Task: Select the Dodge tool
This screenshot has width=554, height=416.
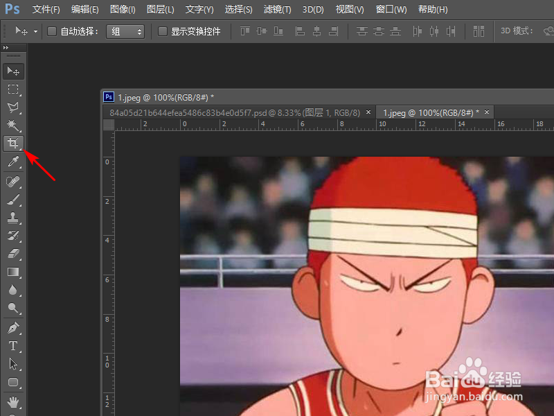Action: 13,308
